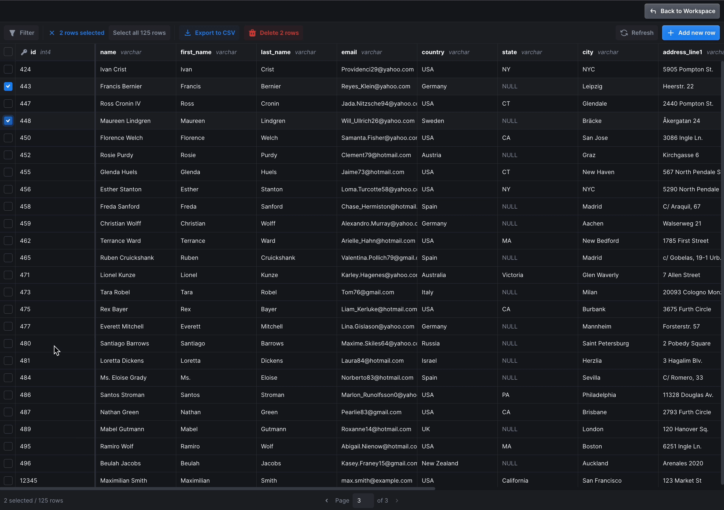Toggle the select-all header checkbox
Viewport: 724px width, 510px height.
(x=8, y=52)
